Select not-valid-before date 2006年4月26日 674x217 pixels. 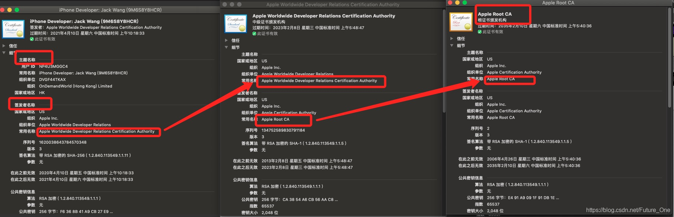tap(534, 159)
